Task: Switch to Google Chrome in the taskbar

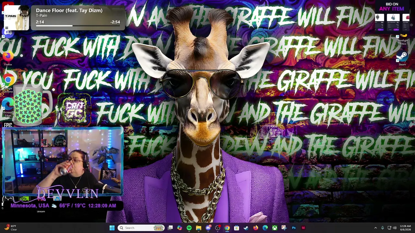Action: point(227,228)
